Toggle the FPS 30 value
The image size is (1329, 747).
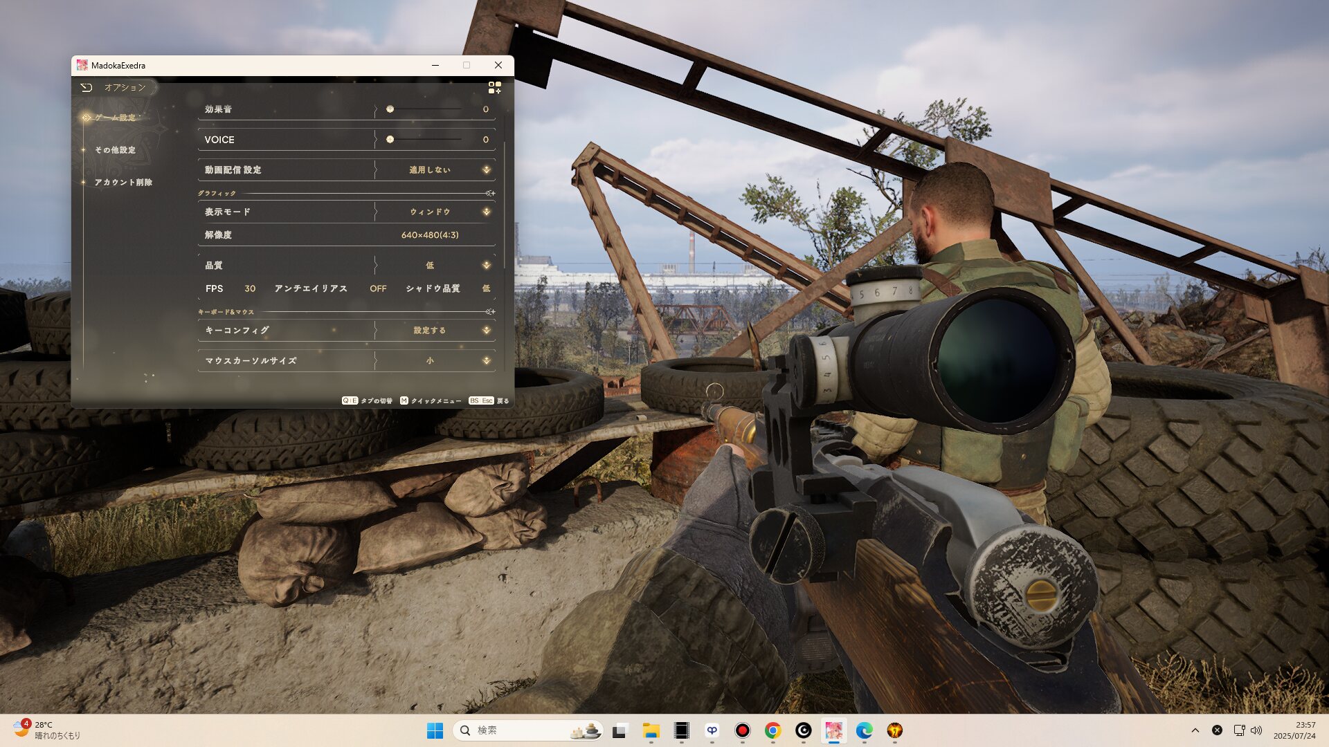(x=250, y=289)
